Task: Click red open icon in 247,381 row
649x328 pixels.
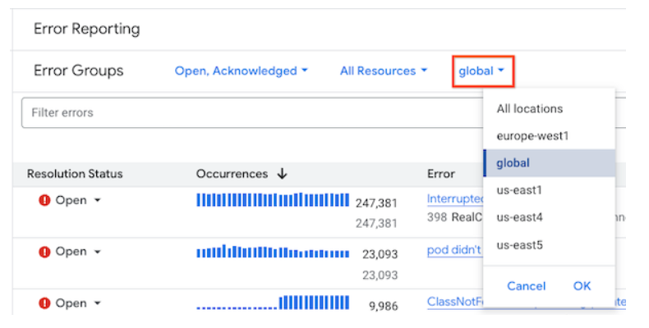Action: (x=44, y=200)
